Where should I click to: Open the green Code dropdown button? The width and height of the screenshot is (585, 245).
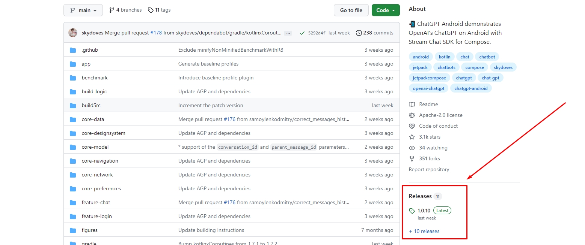pos(386,10)
